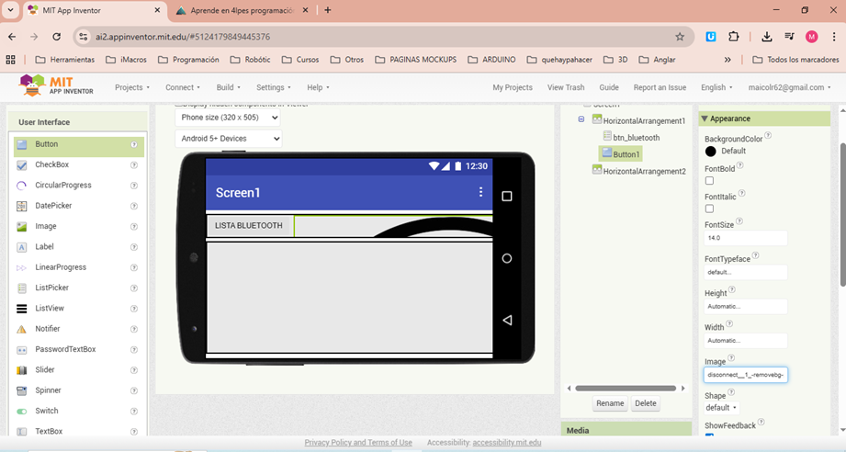The image size is (846, 452).
Task: Click the Rename button
Action: [609, 403]
